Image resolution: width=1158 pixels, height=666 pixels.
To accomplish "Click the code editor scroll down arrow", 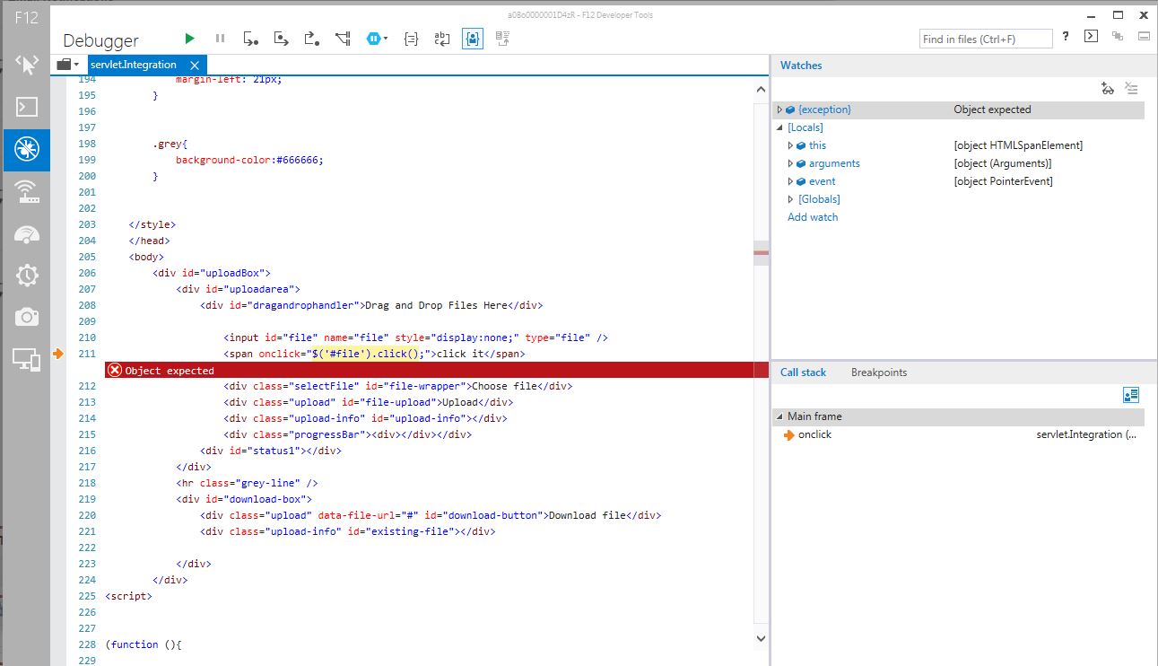I will click(762, 638).
